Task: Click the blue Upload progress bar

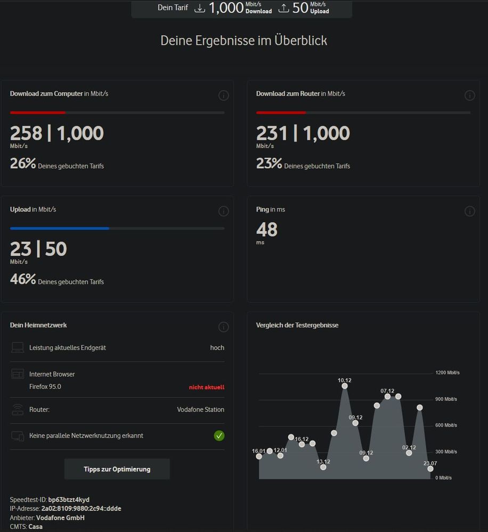Action: click(x=60, y=228)
